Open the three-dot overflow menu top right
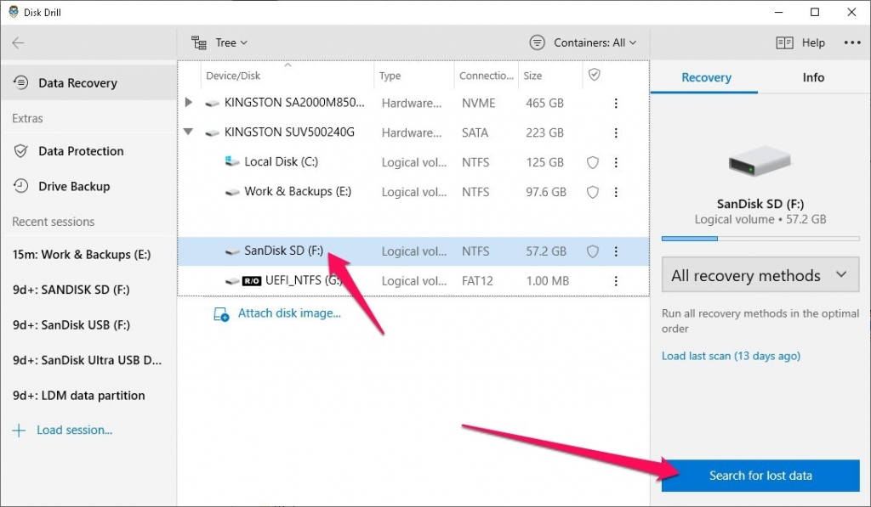 851,42
